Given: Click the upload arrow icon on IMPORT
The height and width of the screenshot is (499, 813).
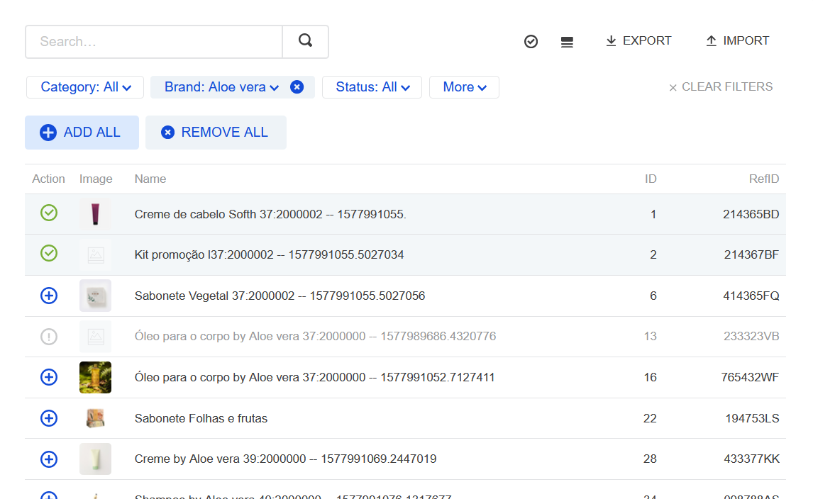Looking at the screenshot, I should (x=710, y=41).
